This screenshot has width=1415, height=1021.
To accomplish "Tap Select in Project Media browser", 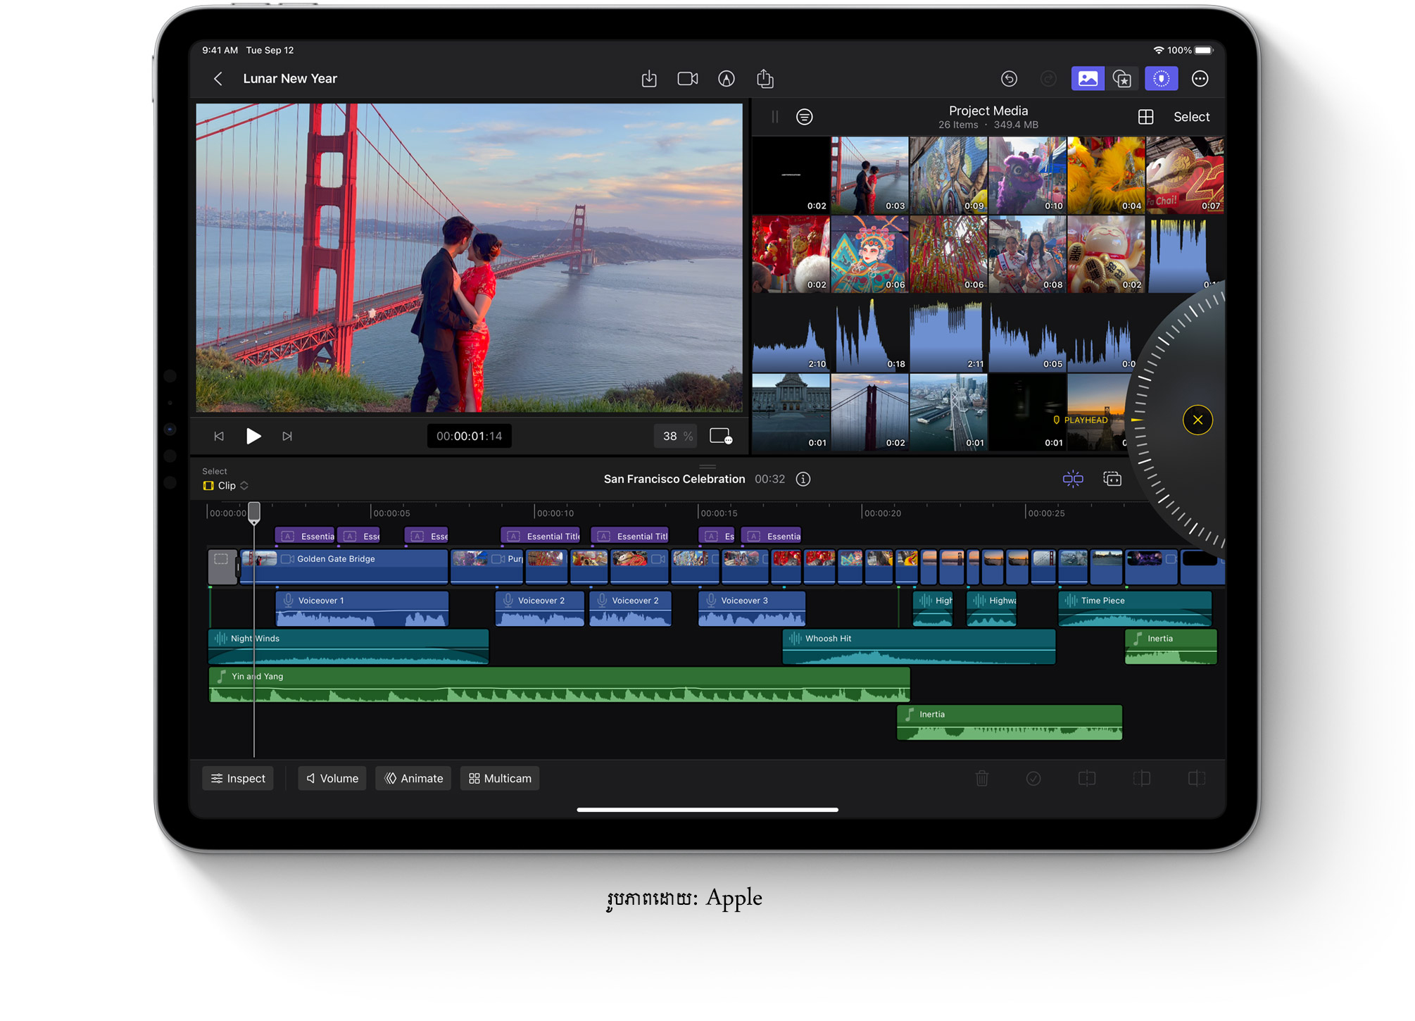I will [x=1192, y=117].
